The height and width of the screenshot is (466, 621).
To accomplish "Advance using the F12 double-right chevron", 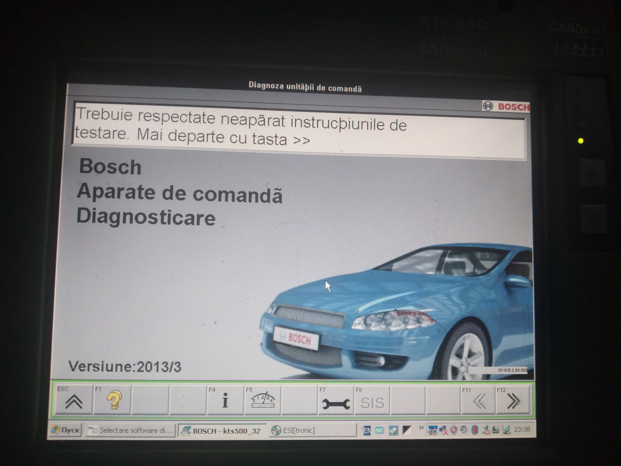I will click(513, 401).
